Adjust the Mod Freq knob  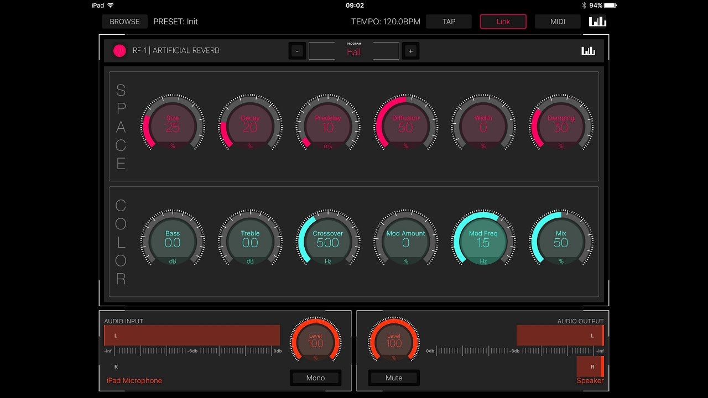483,242
